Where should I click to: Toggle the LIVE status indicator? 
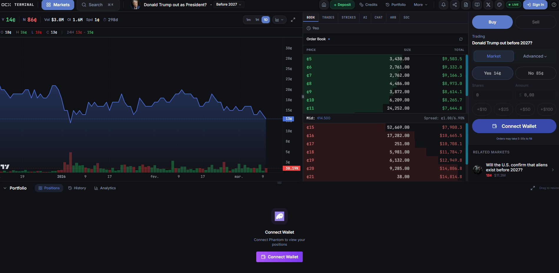[513, 5]
